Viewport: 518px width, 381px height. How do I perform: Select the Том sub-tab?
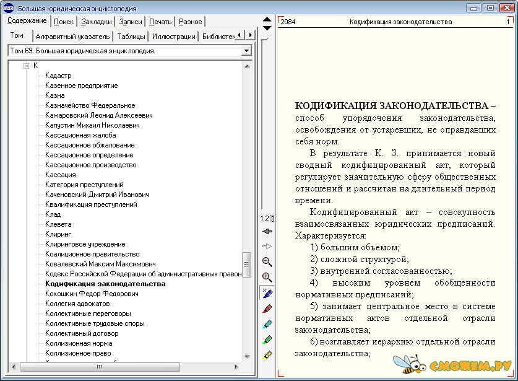click(x=17, y=35)
